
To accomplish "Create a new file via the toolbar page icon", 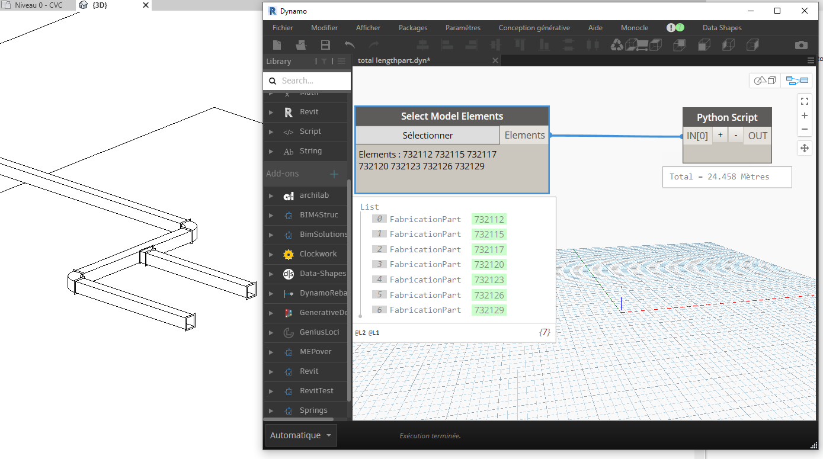I will (277, 45).
